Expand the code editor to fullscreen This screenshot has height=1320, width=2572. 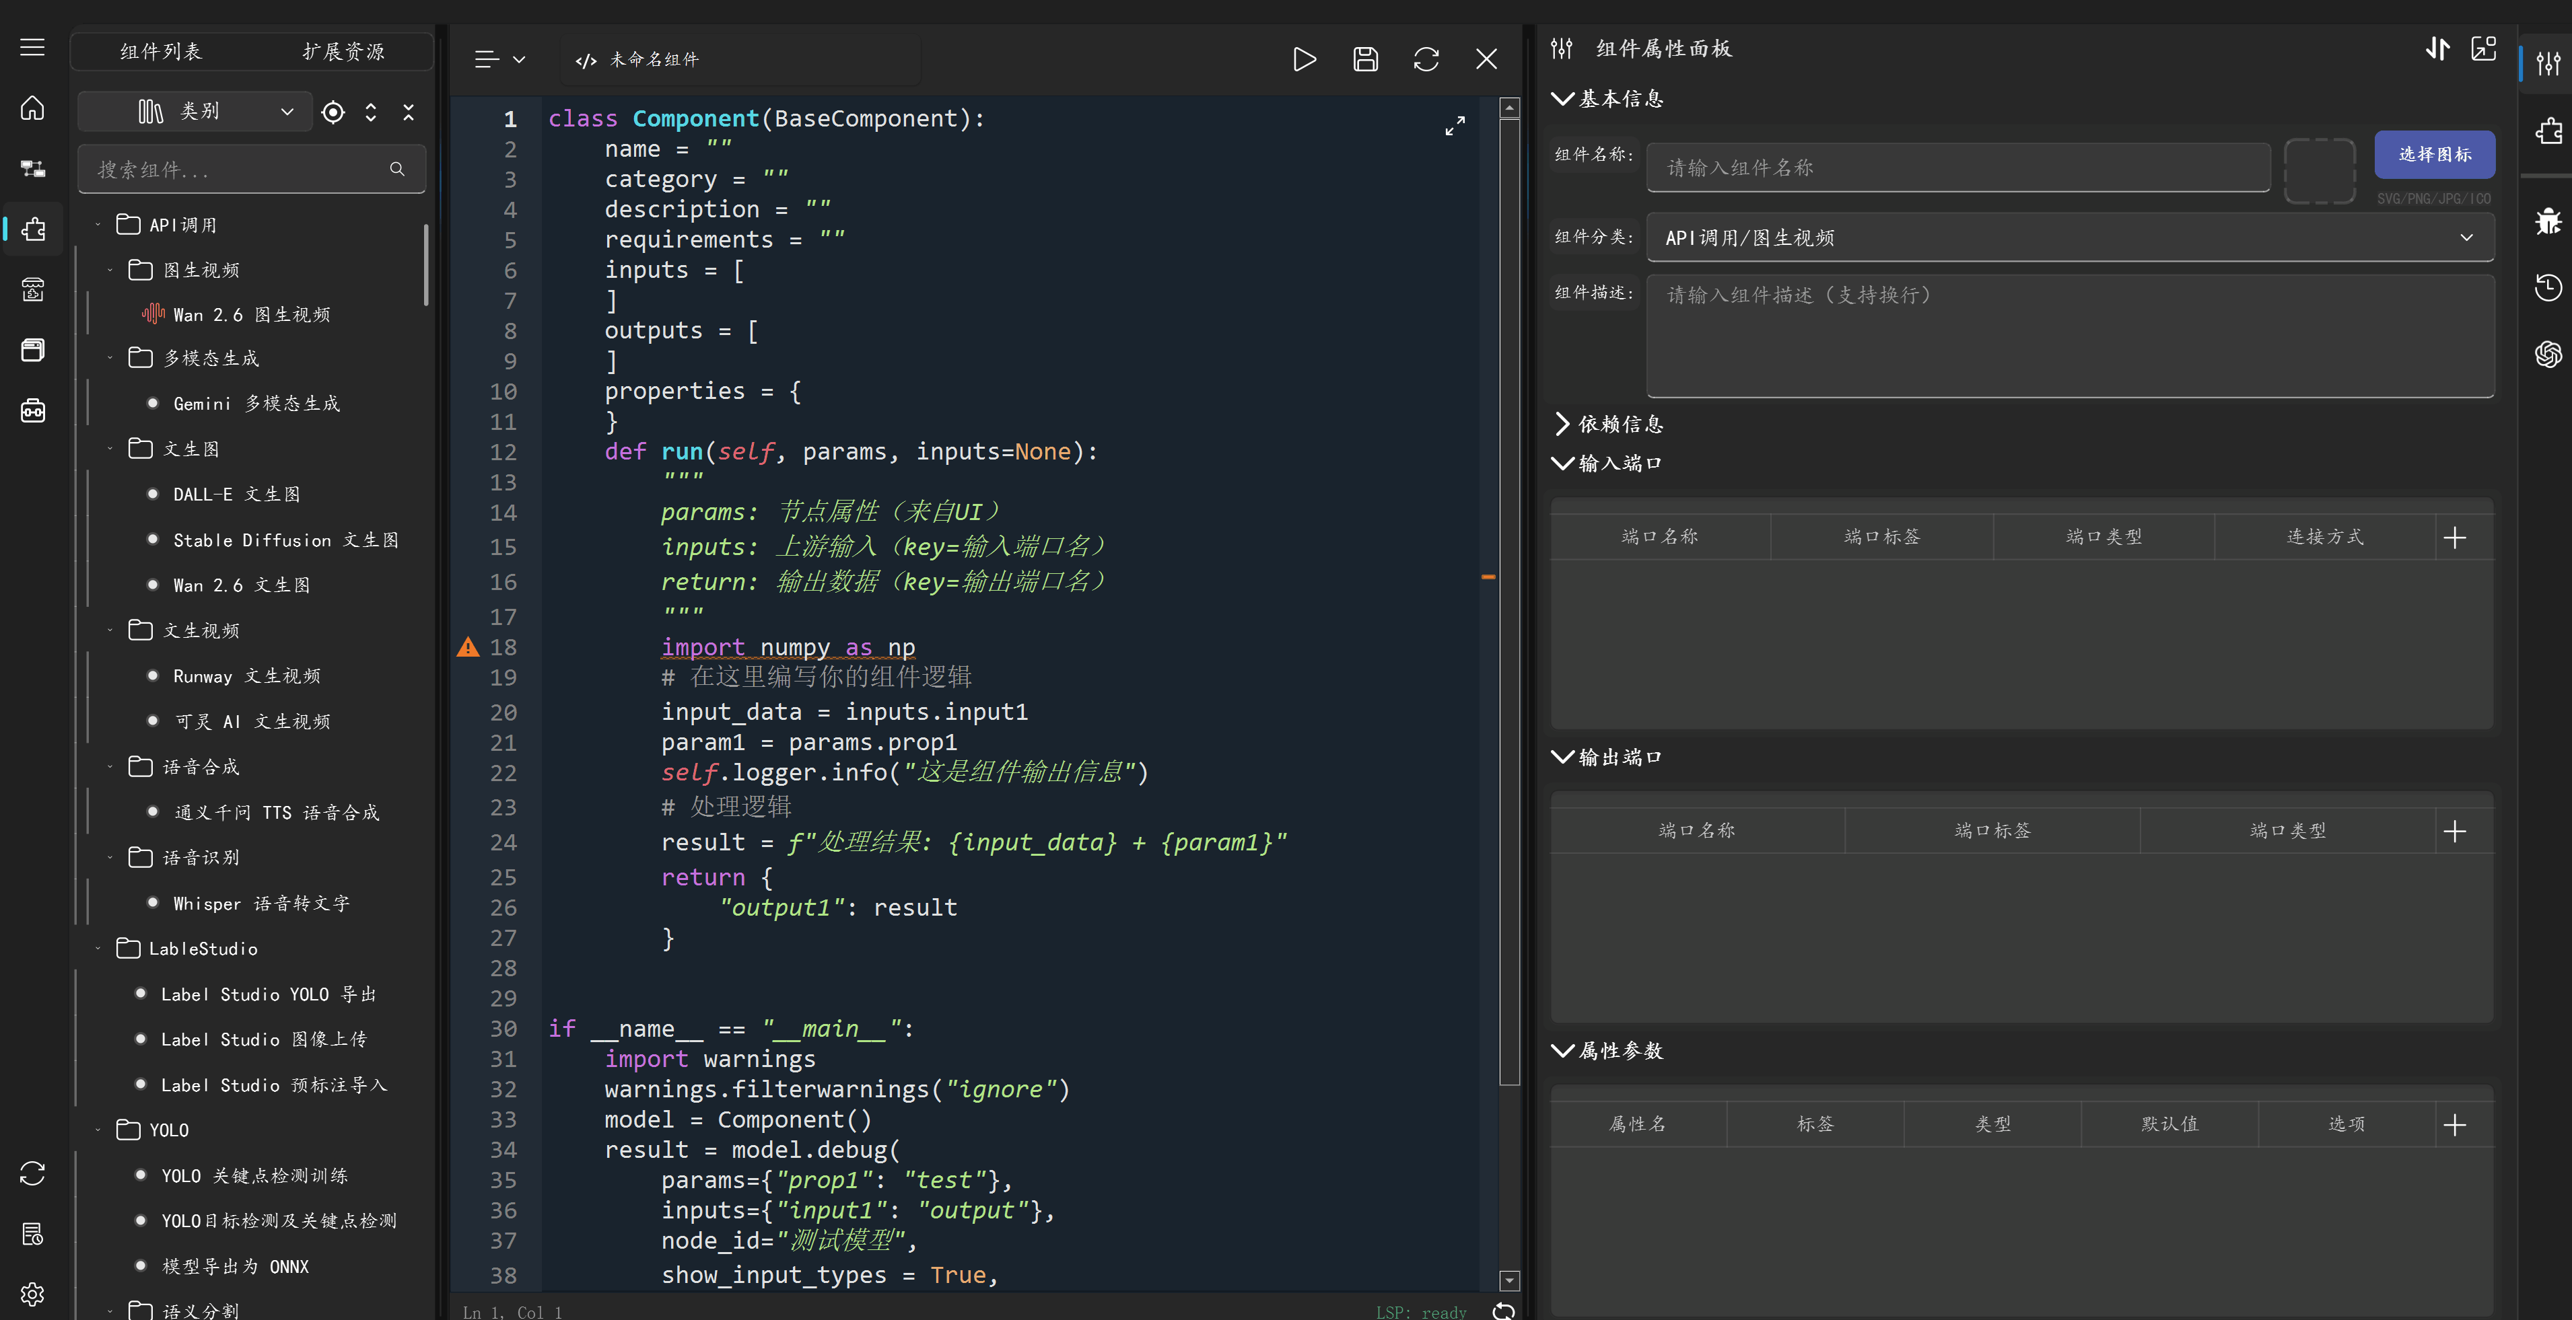[x=1455, y=126]
